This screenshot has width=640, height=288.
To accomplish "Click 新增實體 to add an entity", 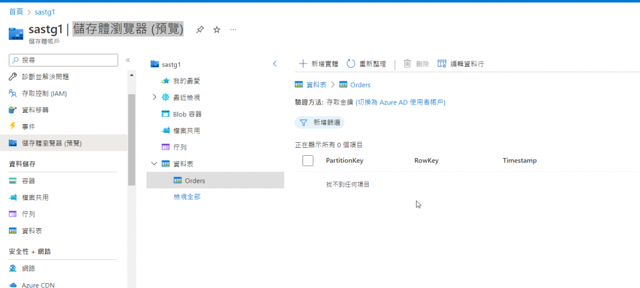I will pyautogui.click(x=319, y=64).
